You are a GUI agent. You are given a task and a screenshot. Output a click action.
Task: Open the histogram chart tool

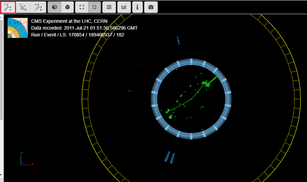124,7
